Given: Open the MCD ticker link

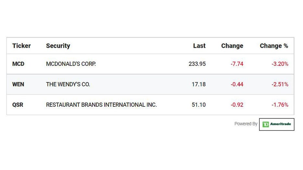Looking at the screenshot, I should [x=18, y=64].
